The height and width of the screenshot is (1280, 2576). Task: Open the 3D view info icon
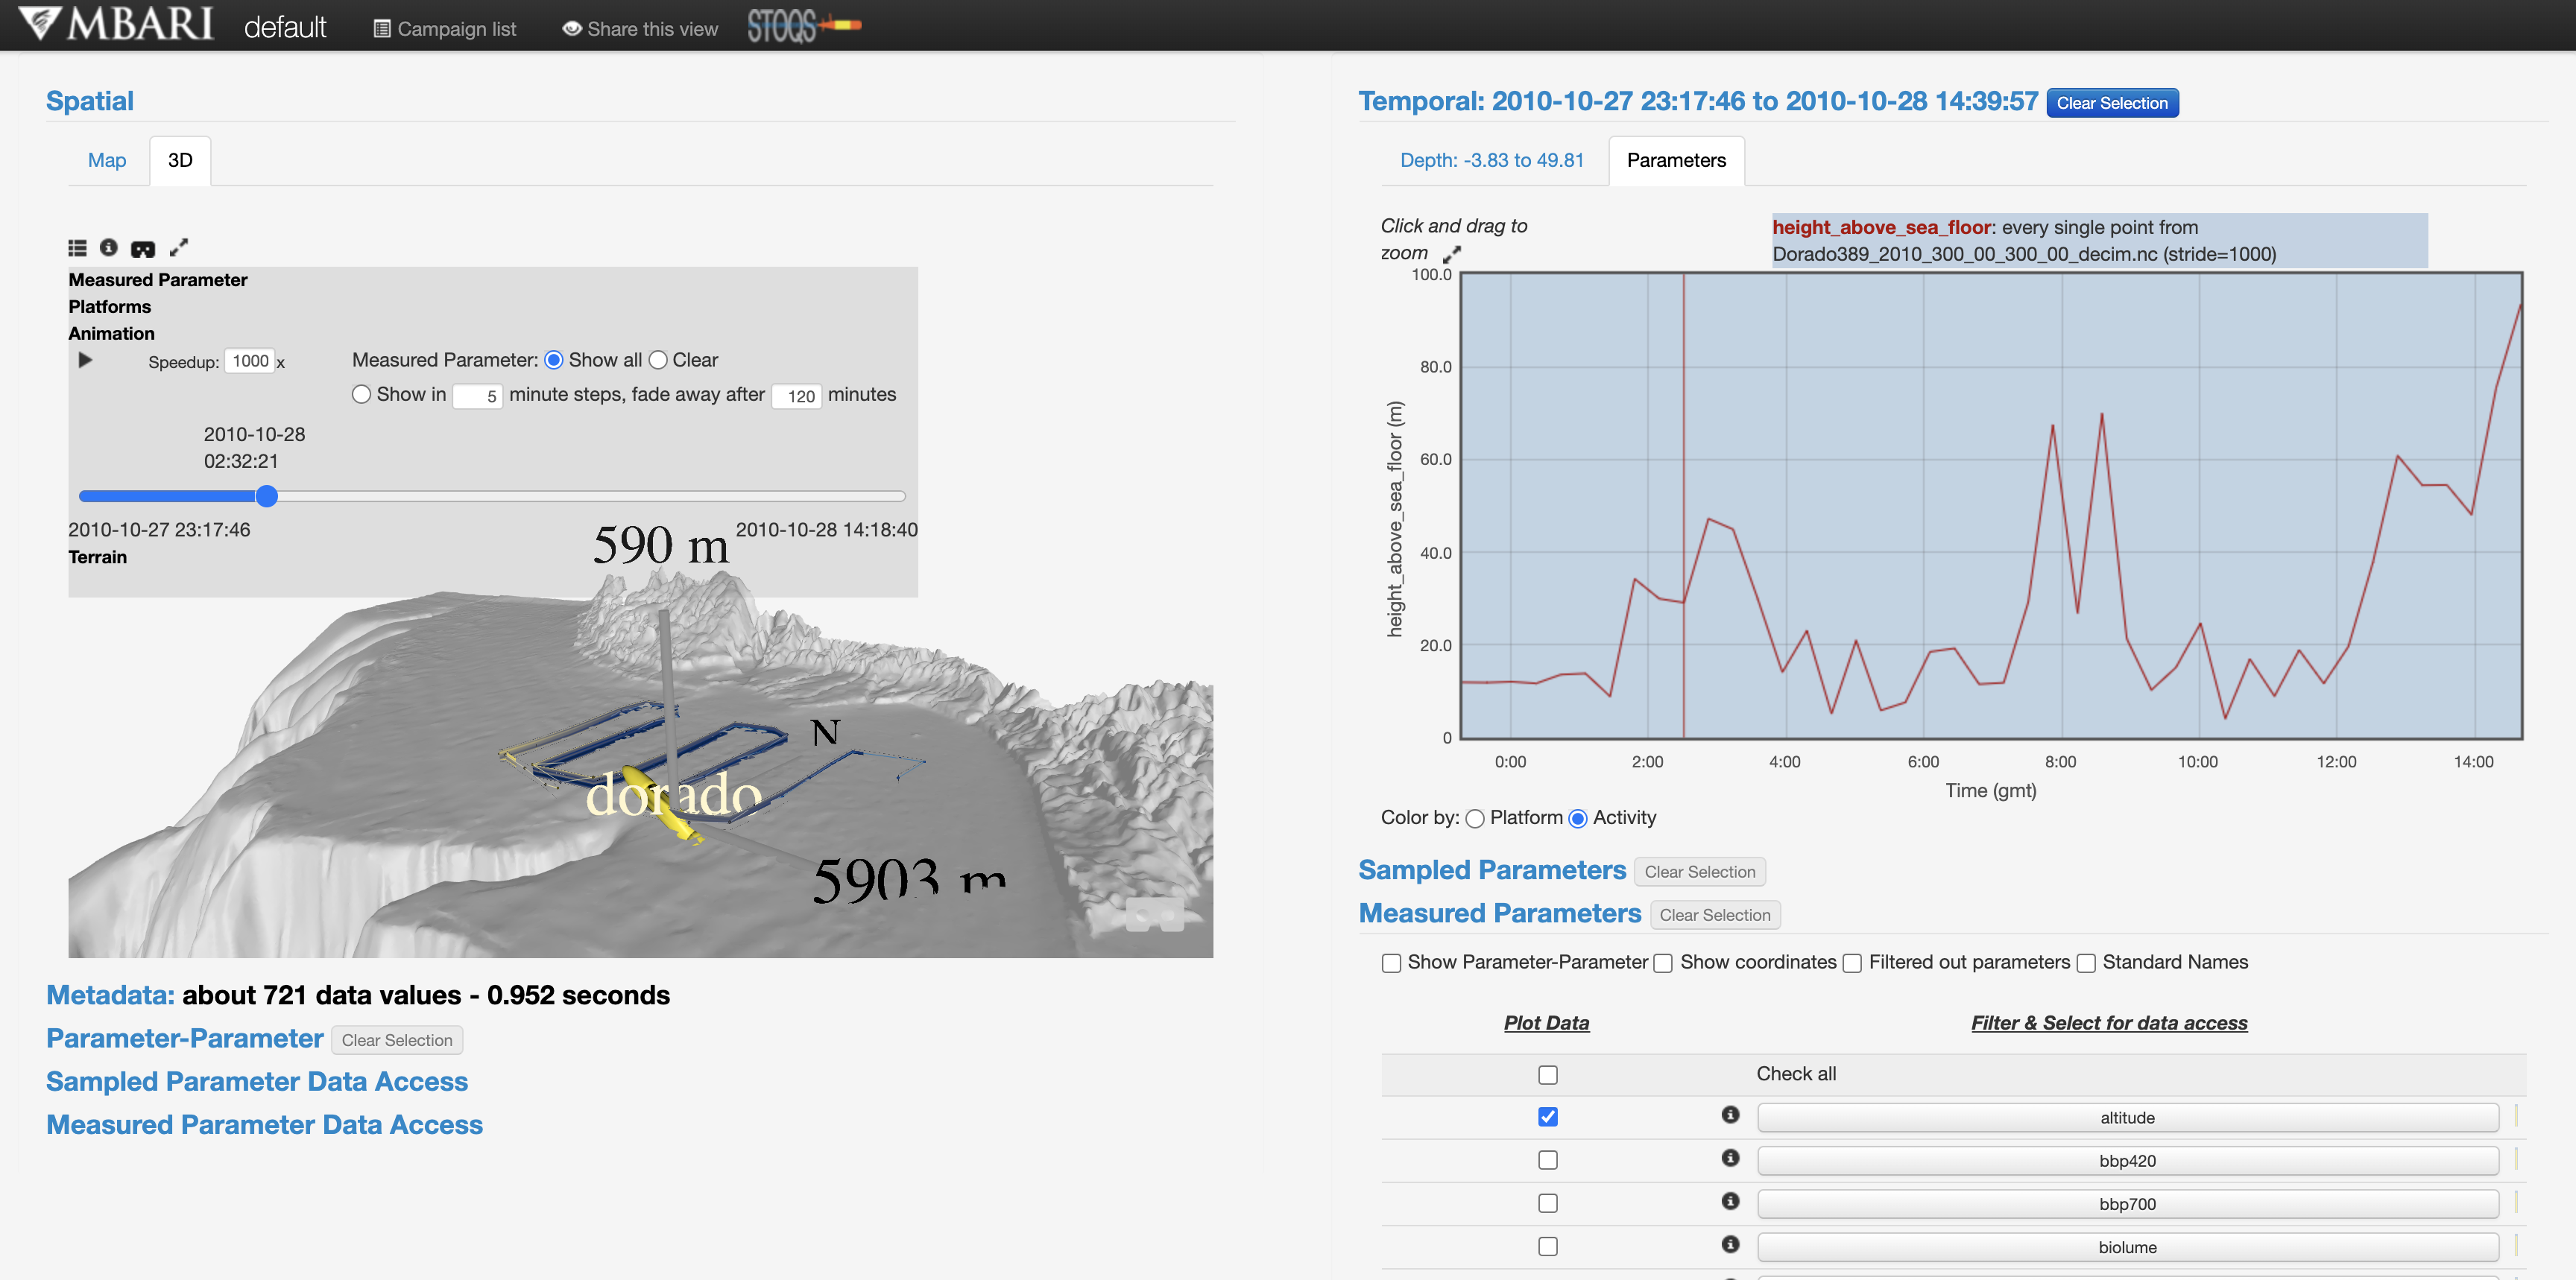109,248
